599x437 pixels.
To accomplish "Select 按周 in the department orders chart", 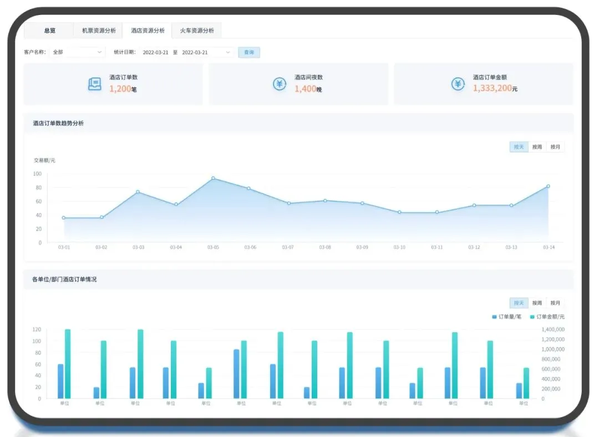I will tap(537, 303).
